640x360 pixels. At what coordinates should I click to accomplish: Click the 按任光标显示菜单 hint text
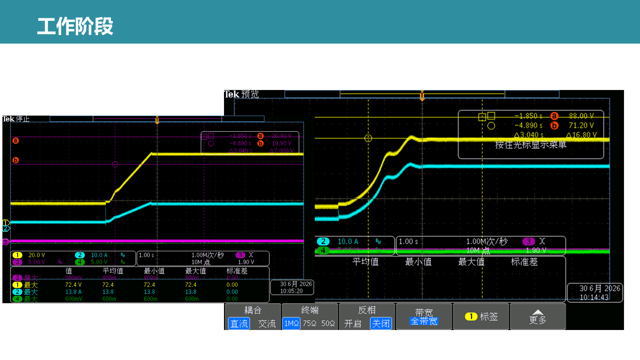(x=531, y=145)
